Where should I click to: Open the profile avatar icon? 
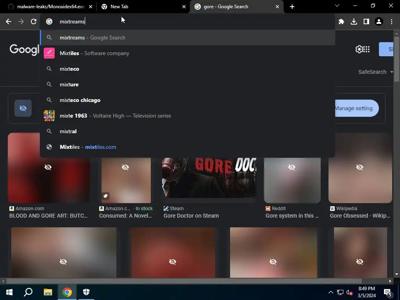[379, 22]
